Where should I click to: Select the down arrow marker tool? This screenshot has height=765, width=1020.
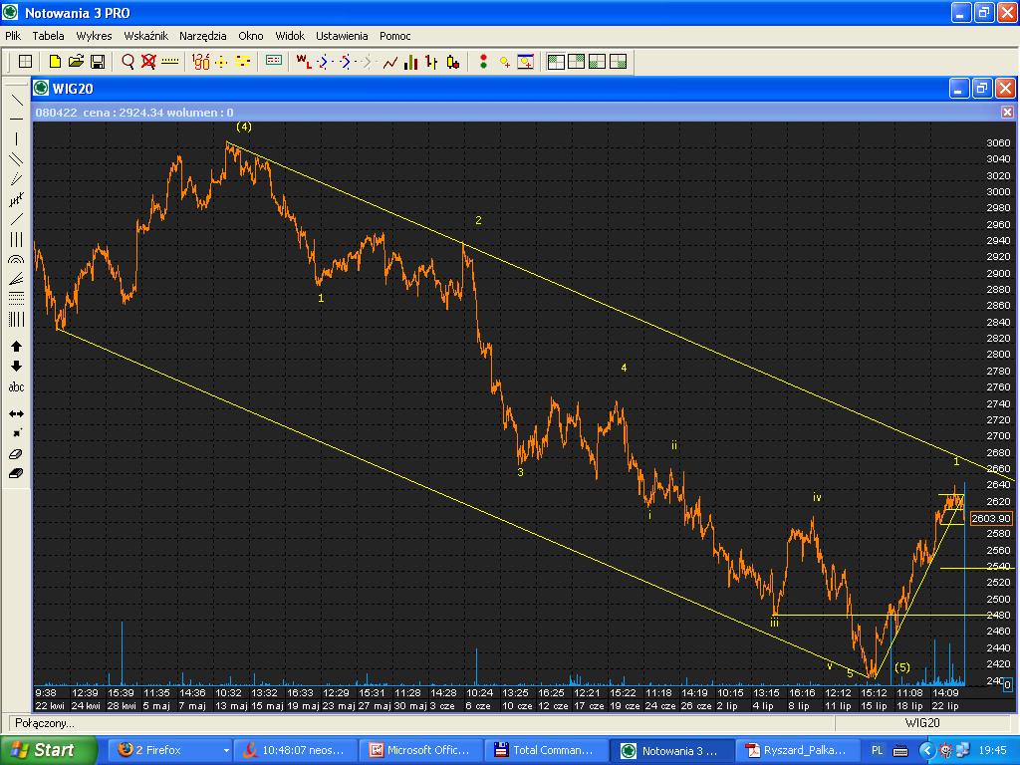point(16,367)
